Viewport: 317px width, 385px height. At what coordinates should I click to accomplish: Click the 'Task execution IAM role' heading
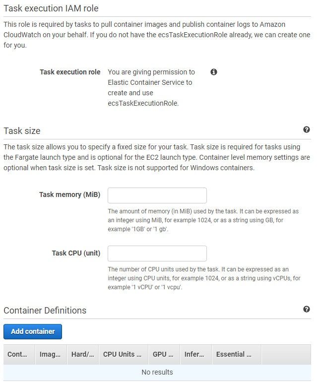tap(51, 8)
